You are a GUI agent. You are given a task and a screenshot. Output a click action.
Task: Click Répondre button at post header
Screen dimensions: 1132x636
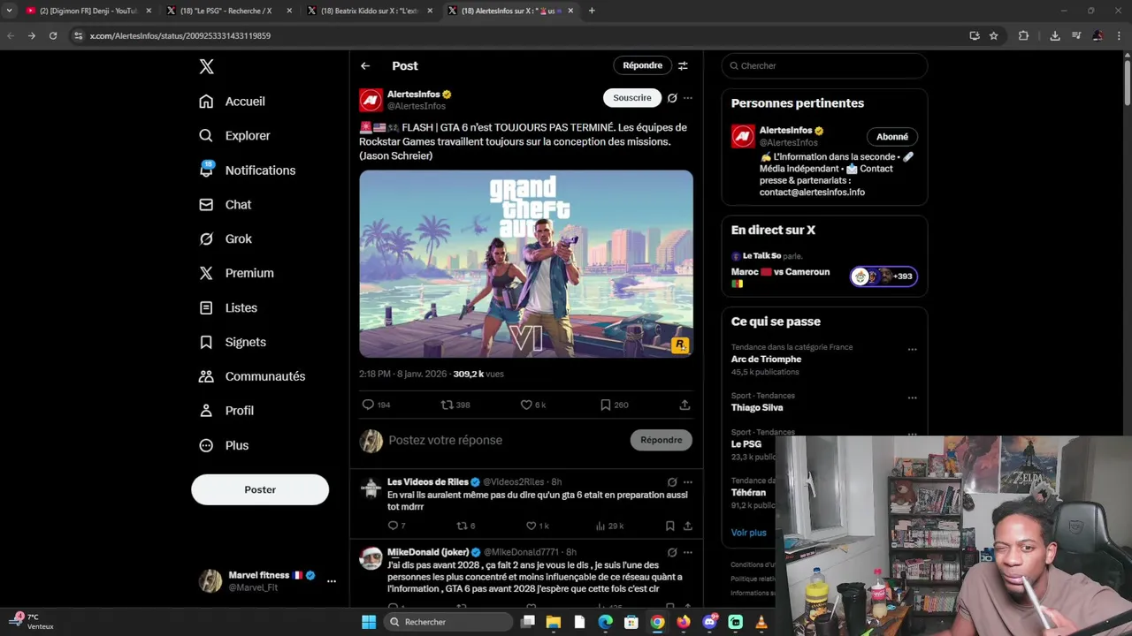pyautogui.click(x=642, y=65)
